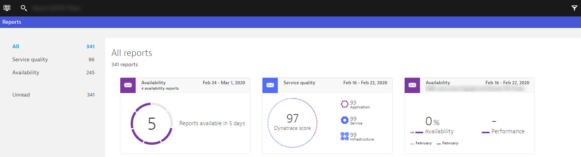Filter reports by Availability
The image size is (581, 157).
click(x=26, y=73)
